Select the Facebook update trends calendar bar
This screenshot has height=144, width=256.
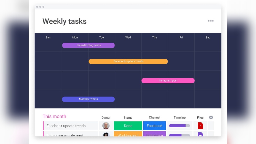tap(128, 61)
